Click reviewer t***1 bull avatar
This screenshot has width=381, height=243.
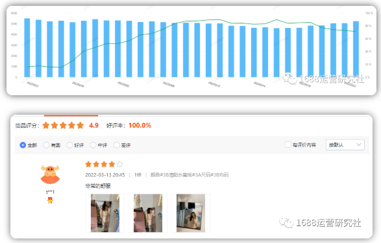point(50,173)
